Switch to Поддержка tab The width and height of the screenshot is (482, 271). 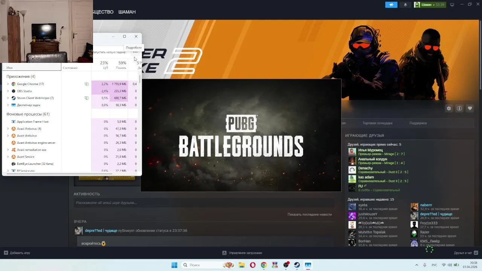pos(418,123)
